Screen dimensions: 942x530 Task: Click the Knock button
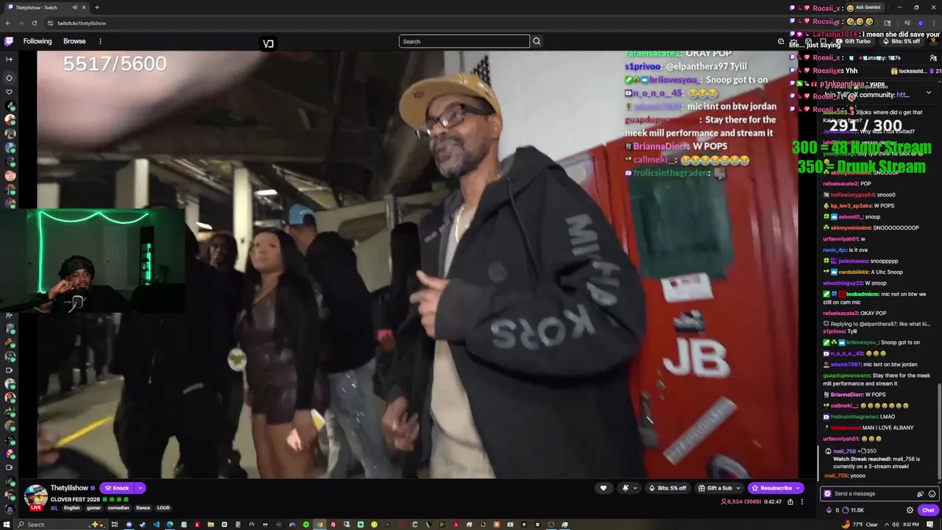117,488
